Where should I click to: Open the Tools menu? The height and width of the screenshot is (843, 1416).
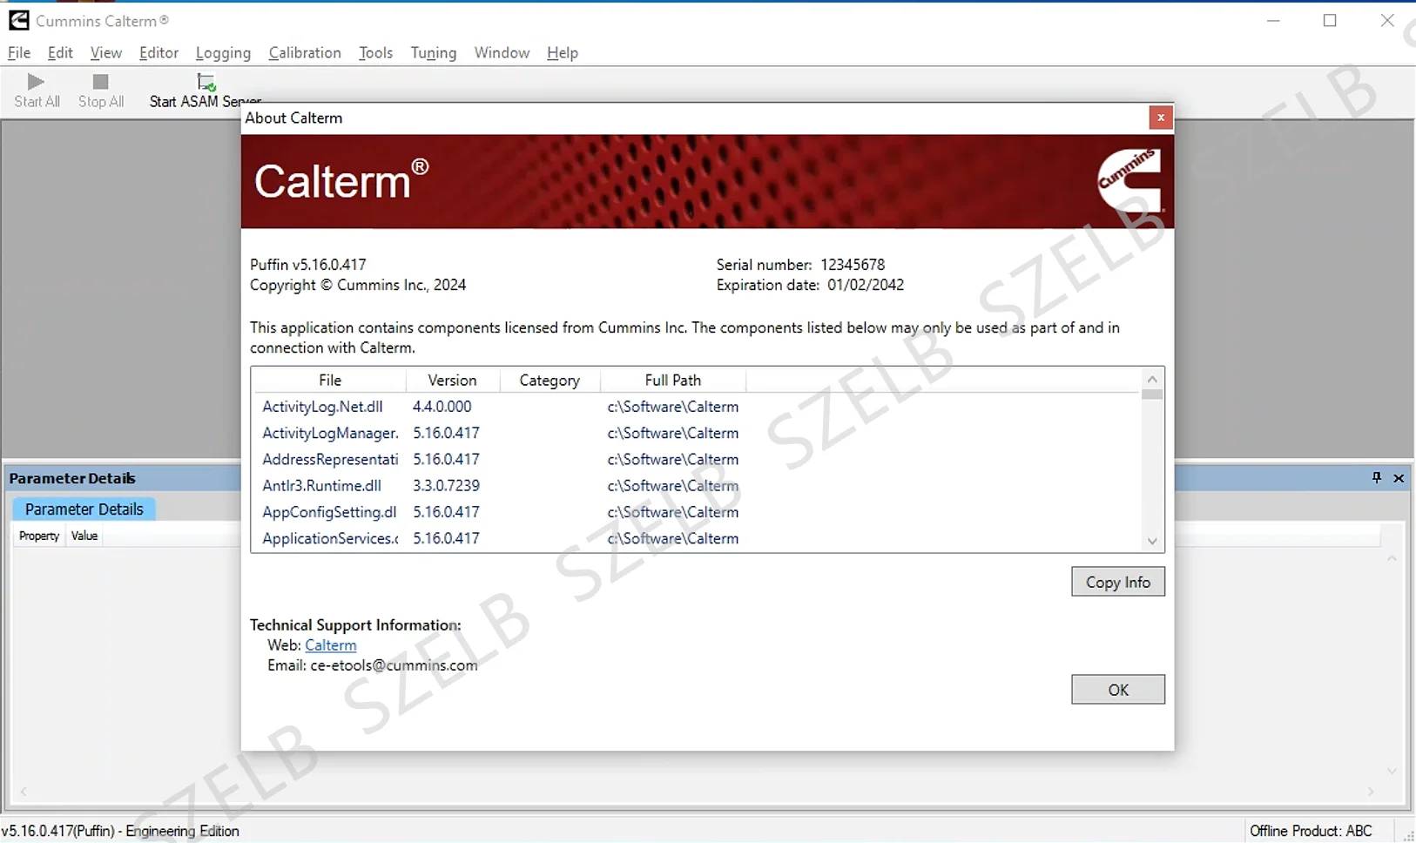click(375, 52)
